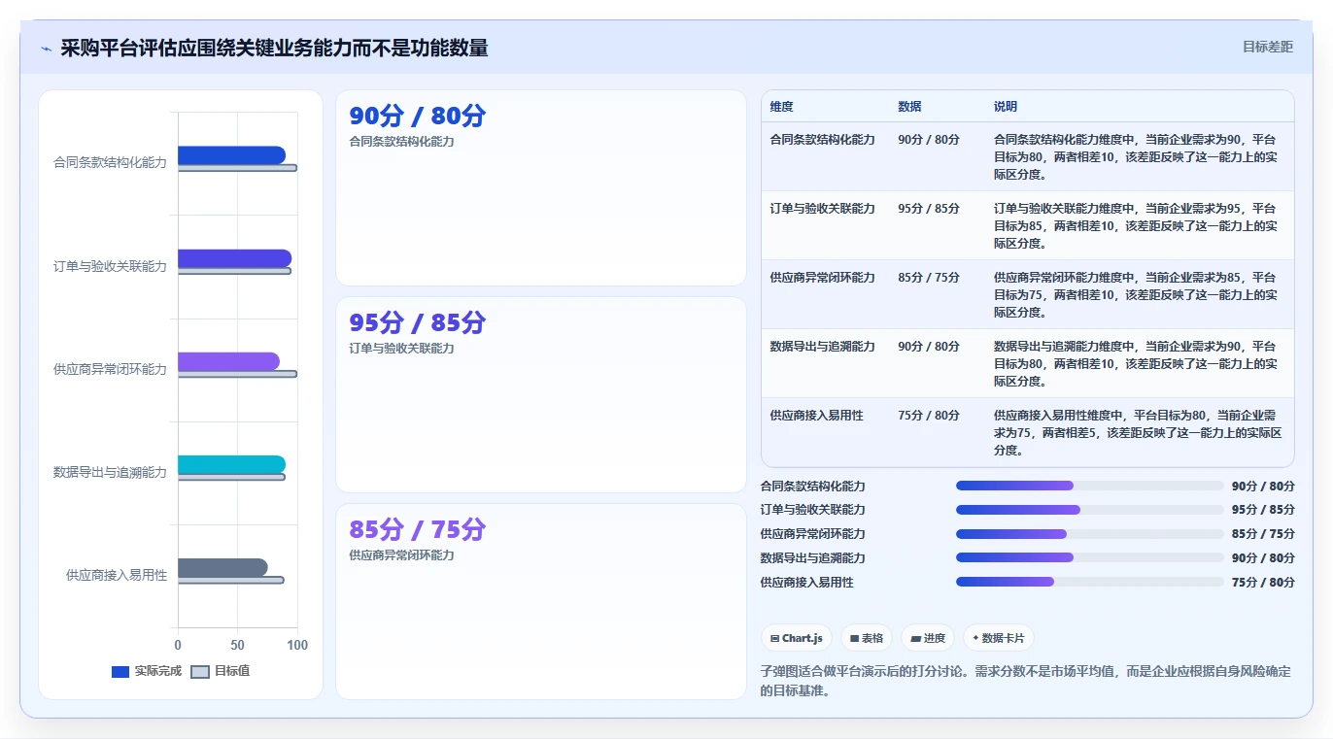
Task: Click the 数据导出与追溯能力 y-axis label in the chart
Action: tap(110, 472)
